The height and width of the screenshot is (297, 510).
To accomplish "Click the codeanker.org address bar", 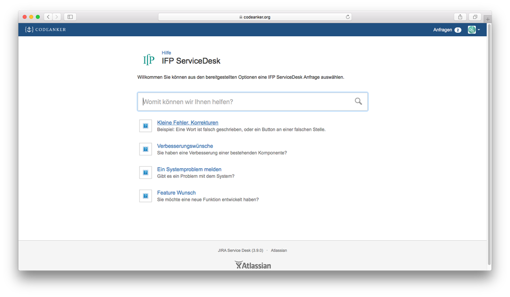I will pos(255,17).
